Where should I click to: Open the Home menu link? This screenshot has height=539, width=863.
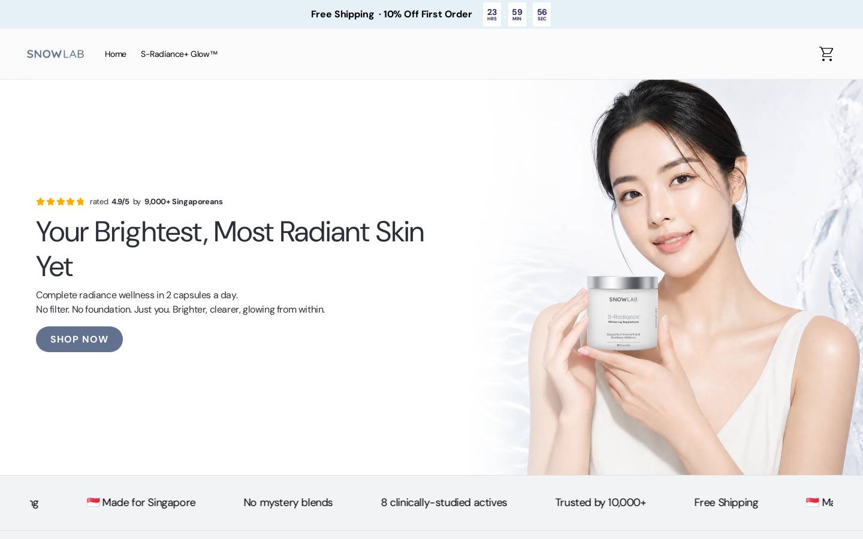pos(116,54)
